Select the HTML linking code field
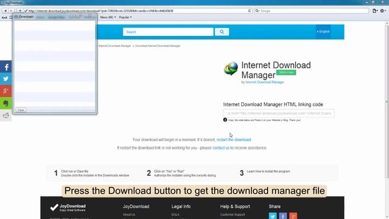Viewport: 389px width, 219px height. click(x=278, y=113)
